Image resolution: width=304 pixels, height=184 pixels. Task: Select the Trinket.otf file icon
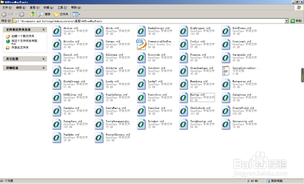[x=141, y=124]
